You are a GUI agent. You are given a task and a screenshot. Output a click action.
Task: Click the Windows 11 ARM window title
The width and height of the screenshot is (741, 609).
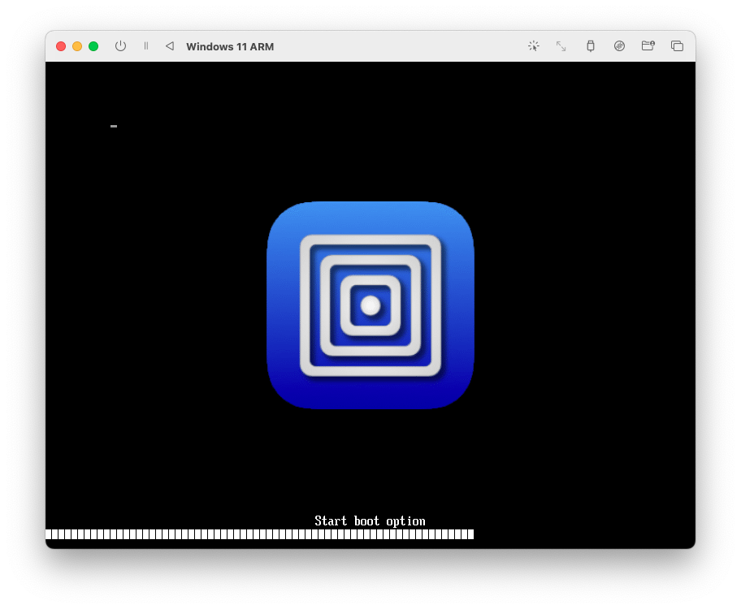click(230, 47)
